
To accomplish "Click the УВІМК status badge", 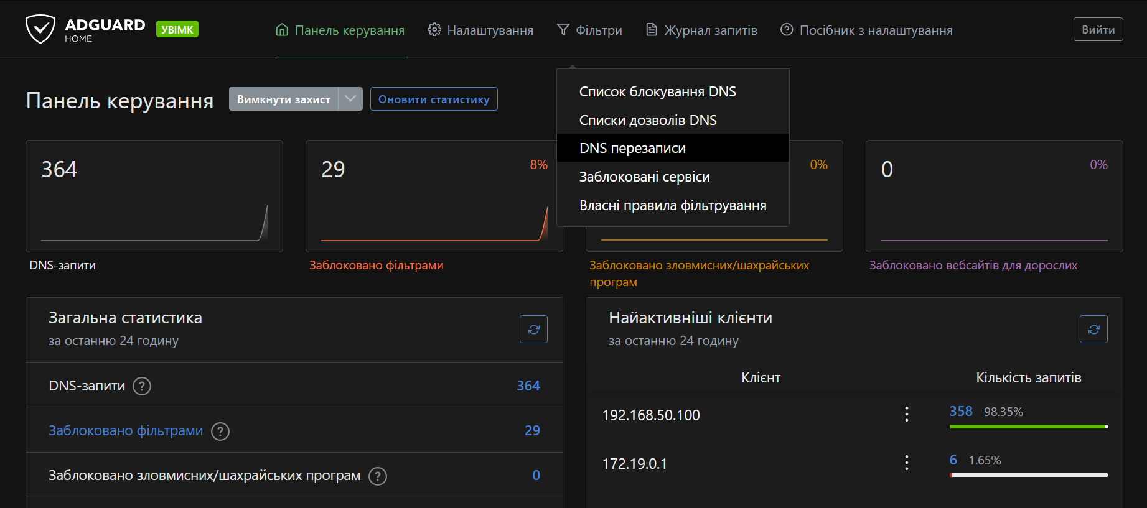I will tap(177, 29).
